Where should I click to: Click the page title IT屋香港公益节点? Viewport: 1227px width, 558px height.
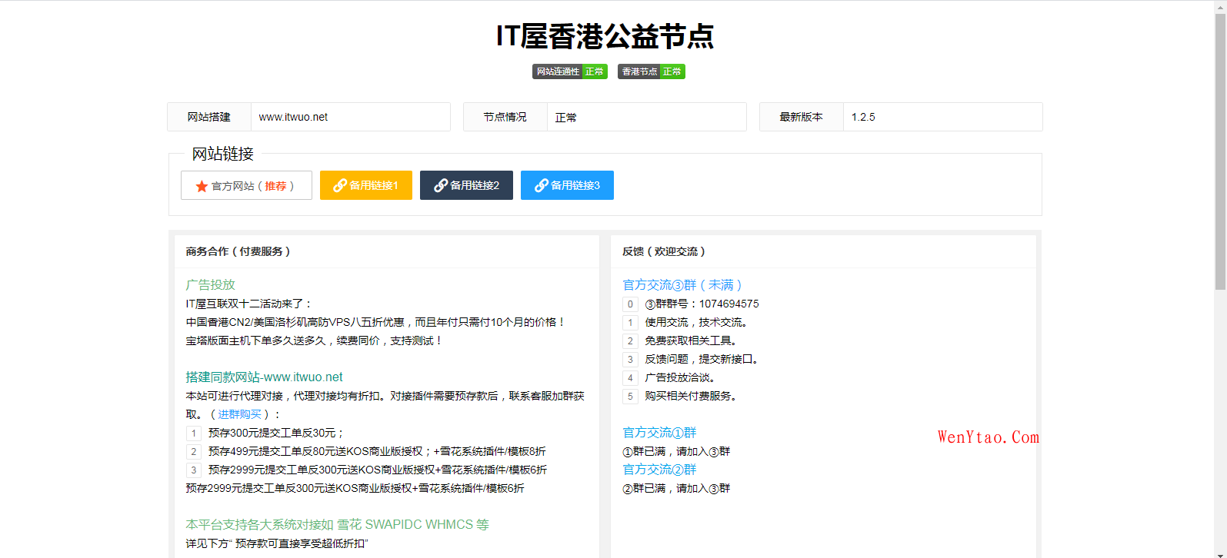pos(605,36)
